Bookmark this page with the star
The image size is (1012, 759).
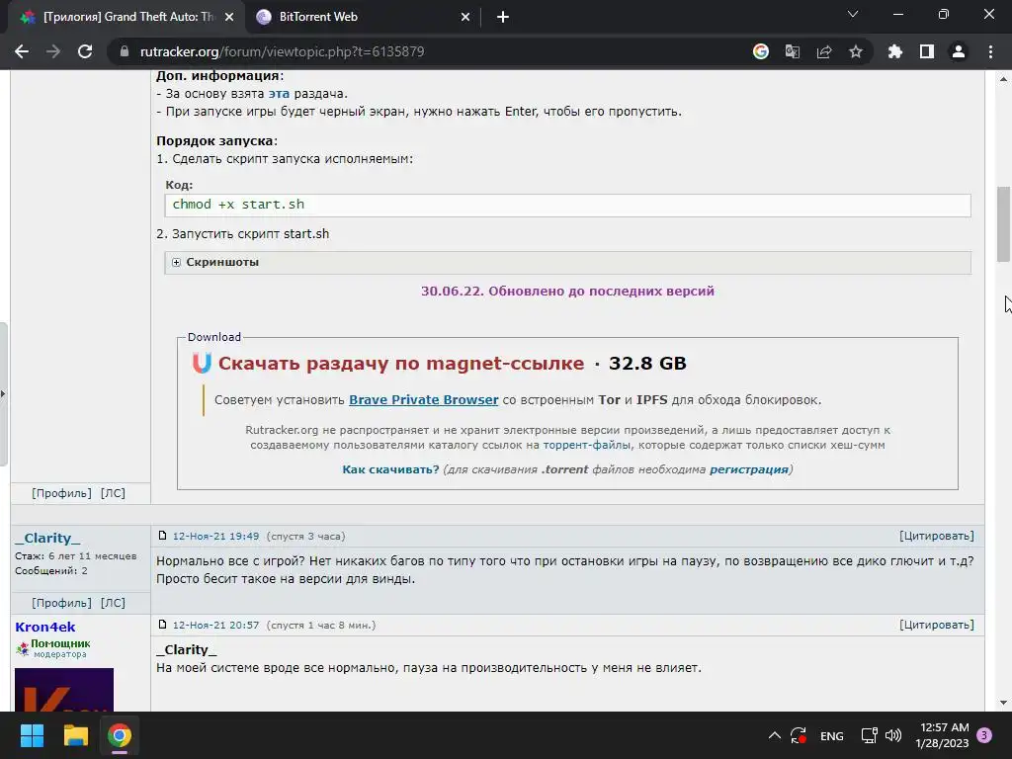[856, 51]
